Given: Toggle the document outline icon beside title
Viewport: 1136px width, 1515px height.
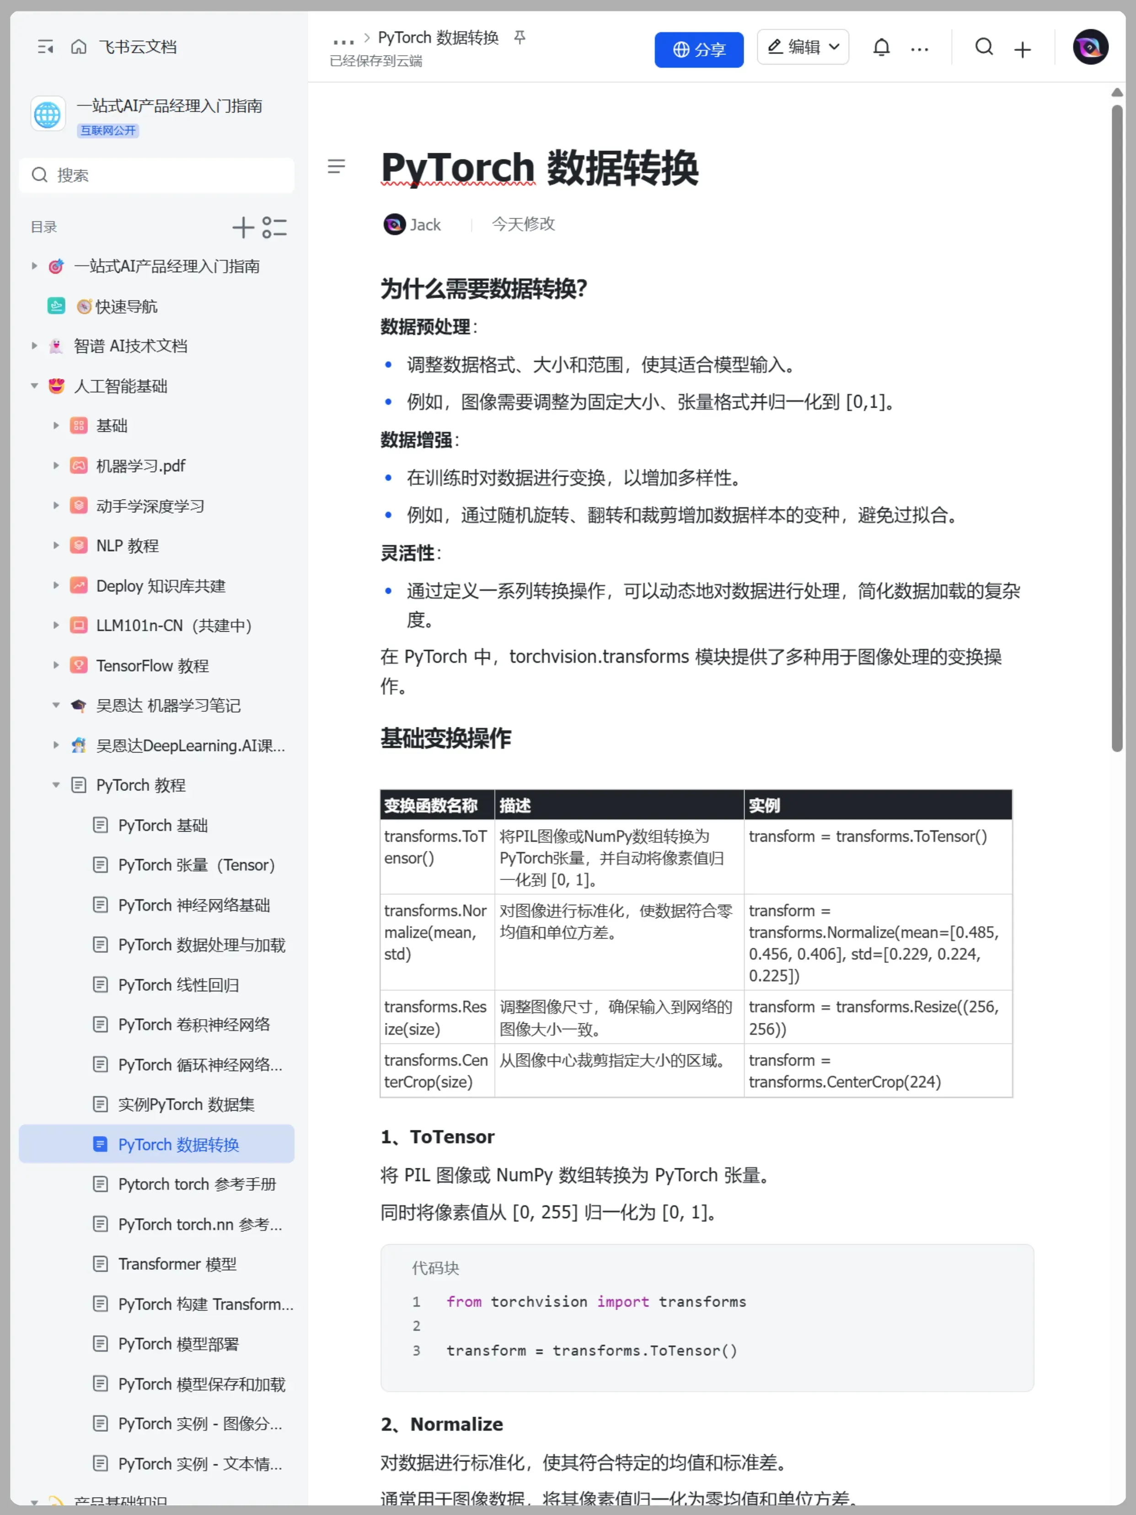Looking at the screenshot, I should pos(336,167).
